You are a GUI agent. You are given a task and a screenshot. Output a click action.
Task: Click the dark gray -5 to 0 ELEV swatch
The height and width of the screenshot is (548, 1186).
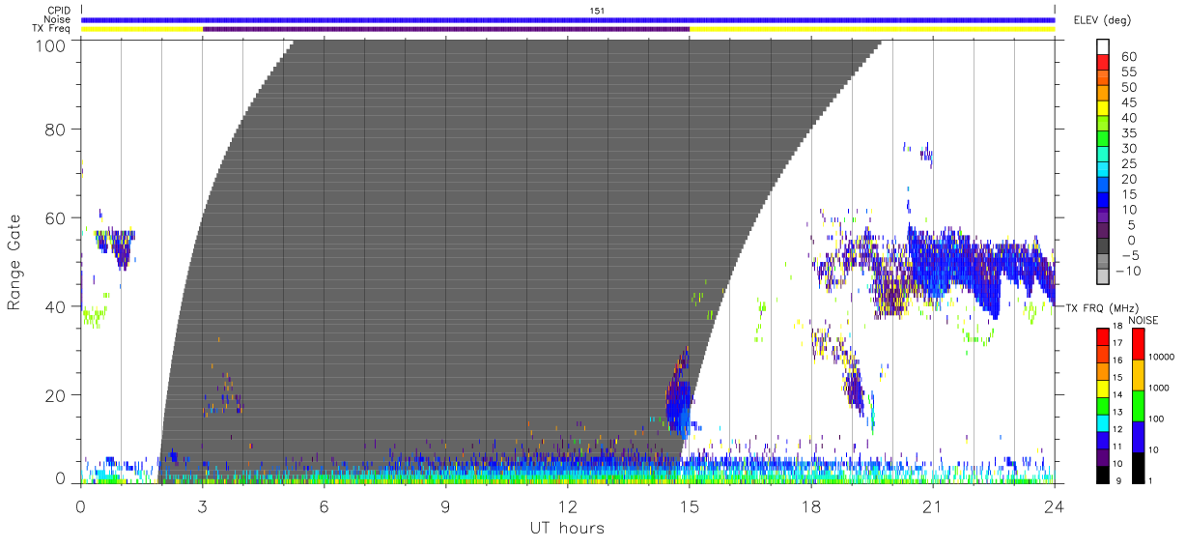point(1103,246)
